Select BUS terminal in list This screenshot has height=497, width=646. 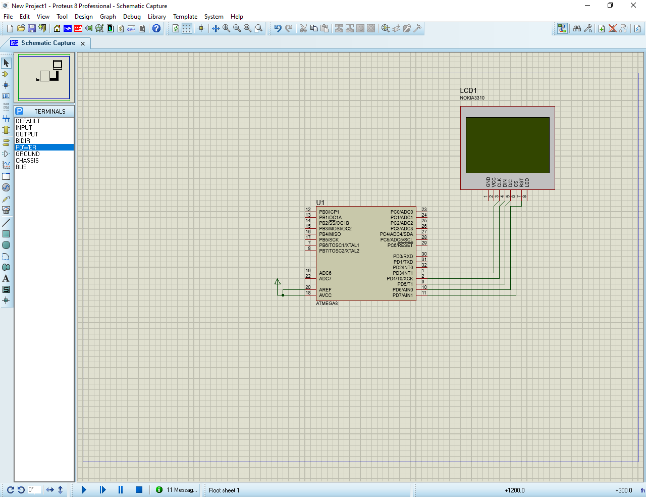point(44,167)
